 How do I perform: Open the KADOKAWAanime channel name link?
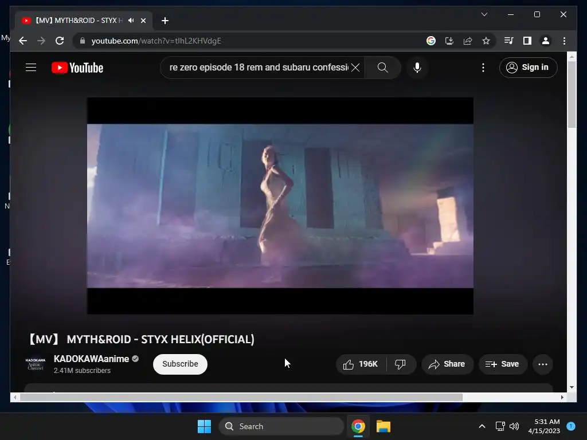91,359
